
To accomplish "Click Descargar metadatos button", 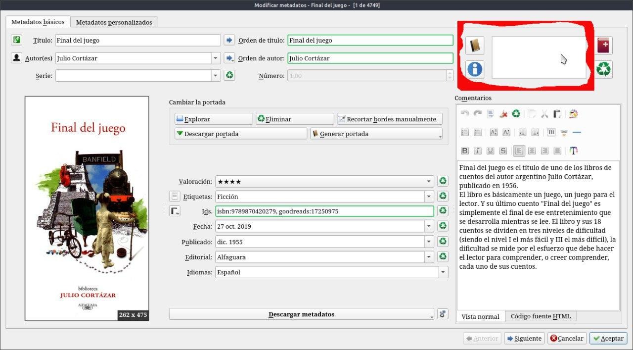I will pyautogui.click(x=302, y=314).
